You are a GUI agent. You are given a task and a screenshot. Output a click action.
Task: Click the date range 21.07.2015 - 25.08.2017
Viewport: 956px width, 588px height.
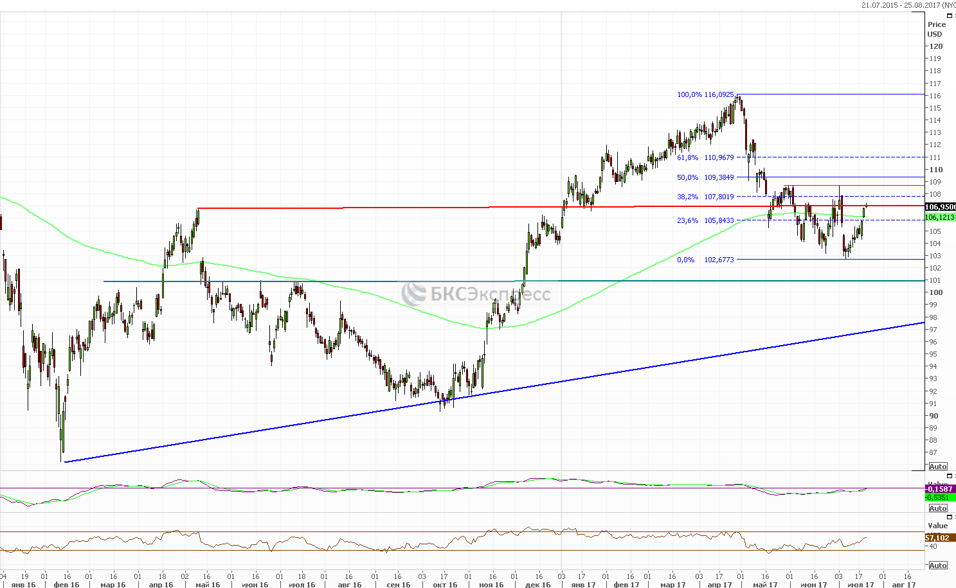pos(901,4)
